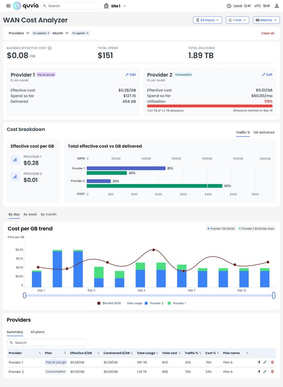Sort by Effective $/GB column arrows

point(98,353)
